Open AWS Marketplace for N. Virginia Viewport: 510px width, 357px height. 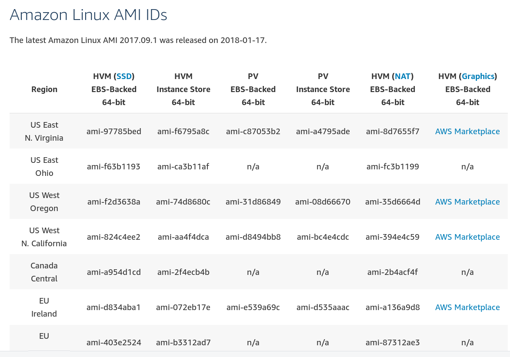click(467, 131)
